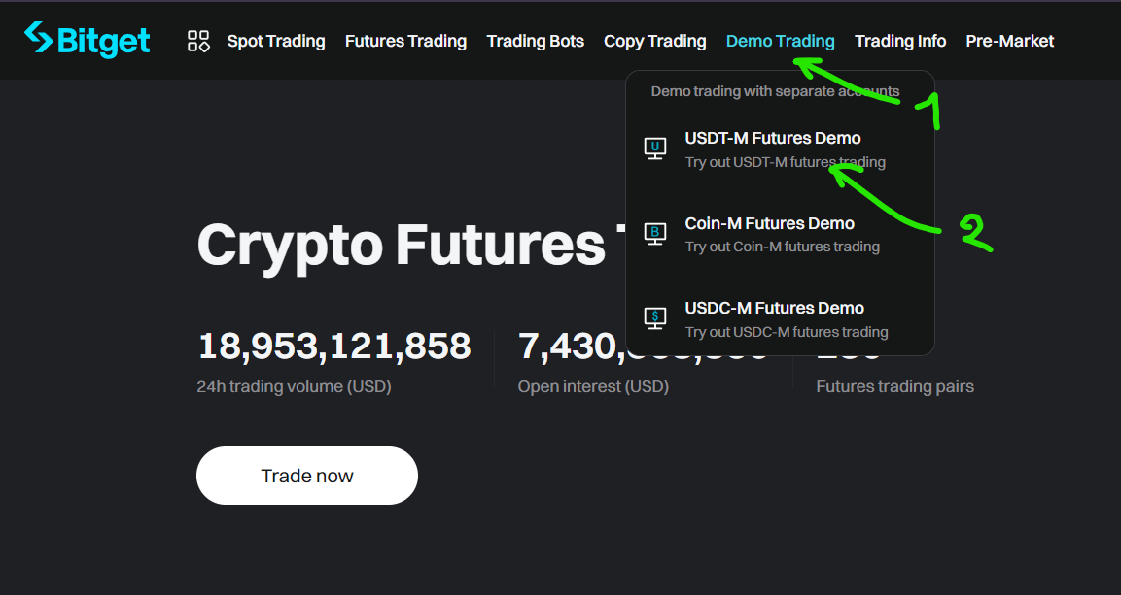Go to the Trading Bots section
Screen dimensions: 1121x595
click(535, 40)
